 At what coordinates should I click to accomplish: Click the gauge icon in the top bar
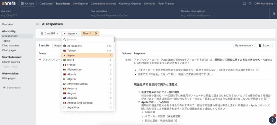tap(250, 4)
